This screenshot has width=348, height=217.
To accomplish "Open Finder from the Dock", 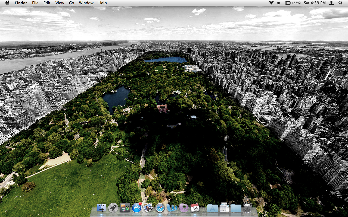I will tap(101, 208).
